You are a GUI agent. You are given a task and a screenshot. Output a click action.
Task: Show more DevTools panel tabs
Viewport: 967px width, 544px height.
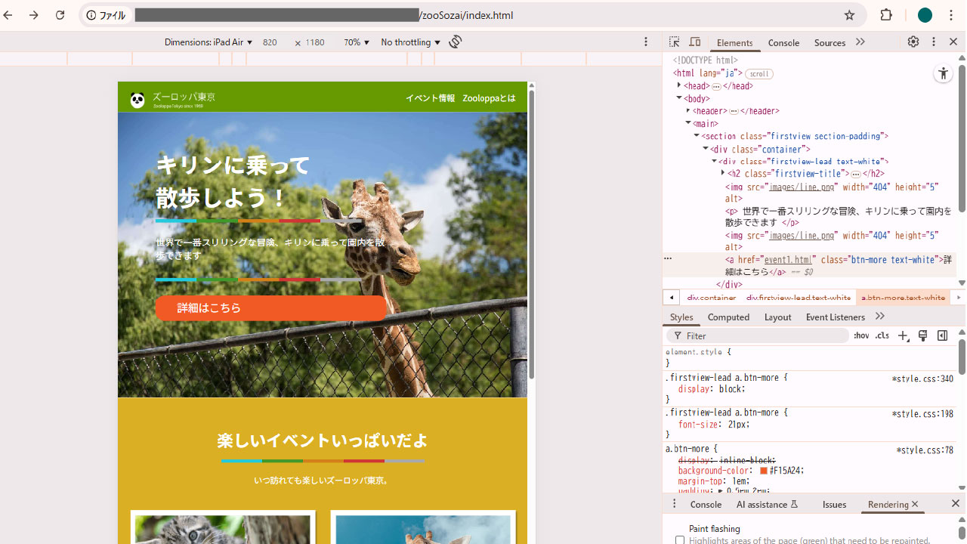pyautogui.click(x=860, y=42)
